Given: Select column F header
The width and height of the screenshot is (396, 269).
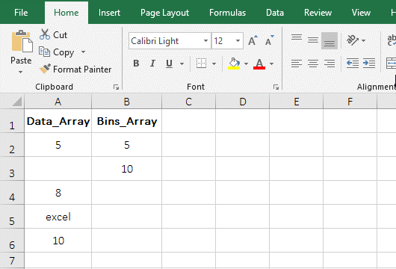Looking at the screenshot, I should click(x=350, y=102).
